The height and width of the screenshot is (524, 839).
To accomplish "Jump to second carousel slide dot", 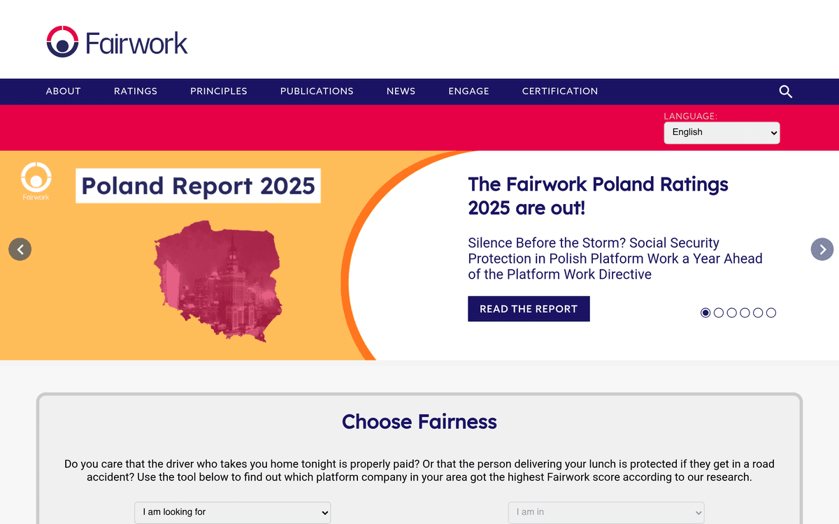I will 719,313.
